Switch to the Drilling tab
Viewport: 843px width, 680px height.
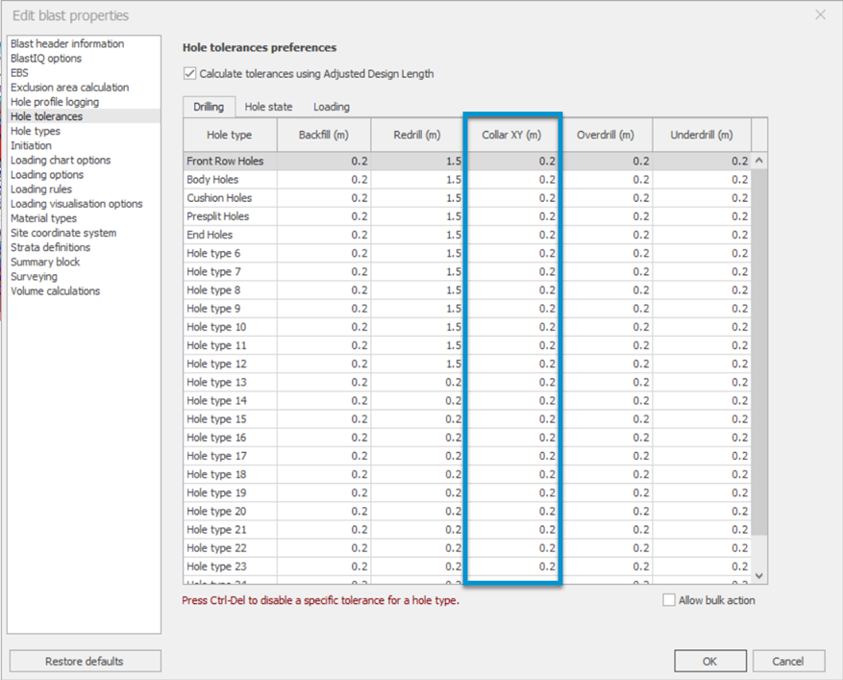[209, 107]
